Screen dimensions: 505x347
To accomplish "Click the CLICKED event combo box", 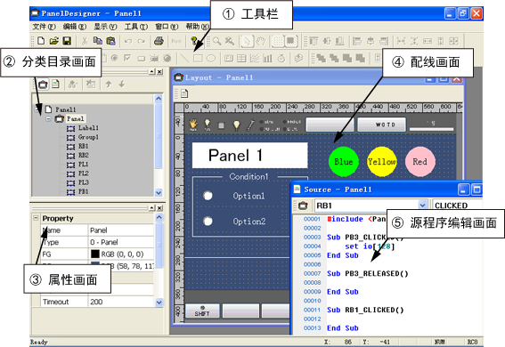I will tap(457, 206).
